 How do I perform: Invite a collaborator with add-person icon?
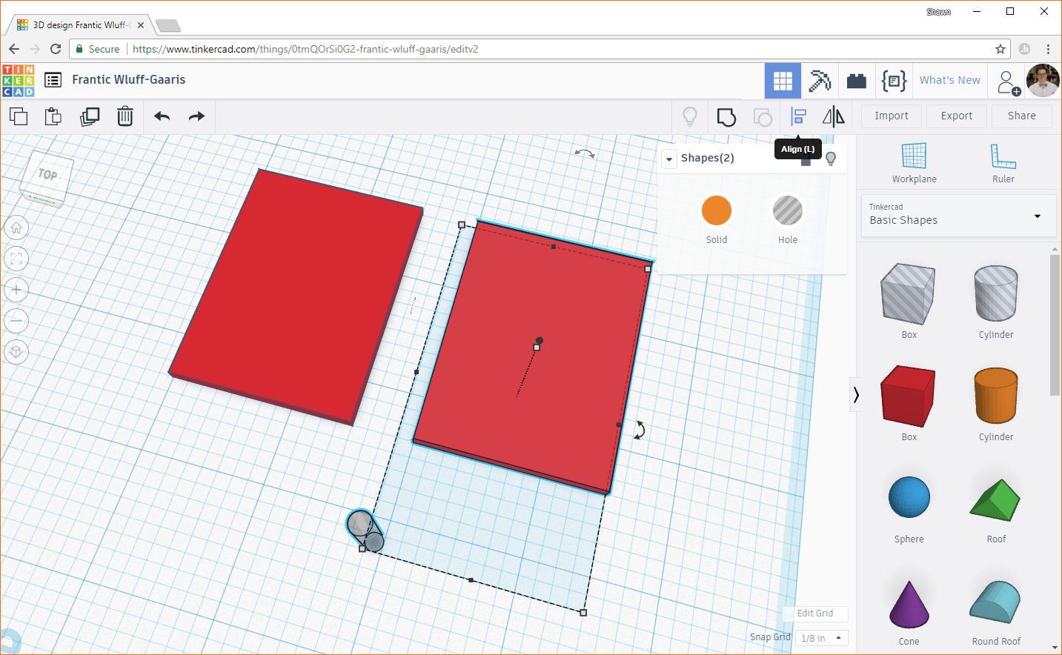(1008, 82)
